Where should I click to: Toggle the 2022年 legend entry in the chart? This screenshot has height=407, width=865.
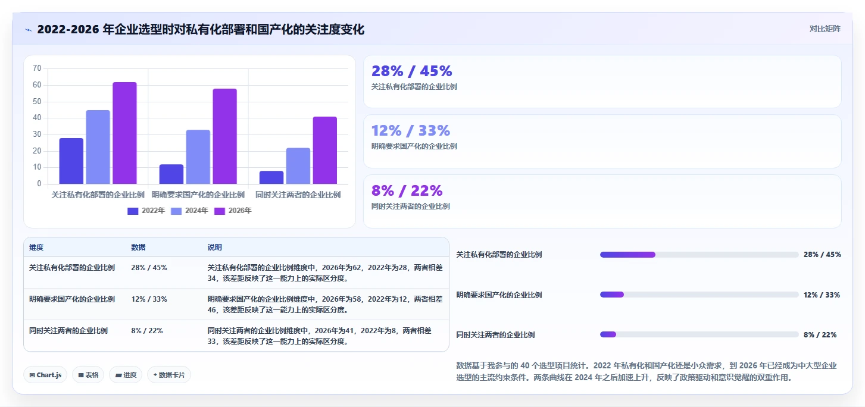[146, 211]
